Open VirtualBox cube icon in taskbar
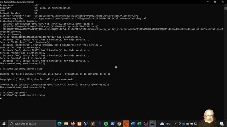This screenshot has width=227, height=127. (86, 124)
